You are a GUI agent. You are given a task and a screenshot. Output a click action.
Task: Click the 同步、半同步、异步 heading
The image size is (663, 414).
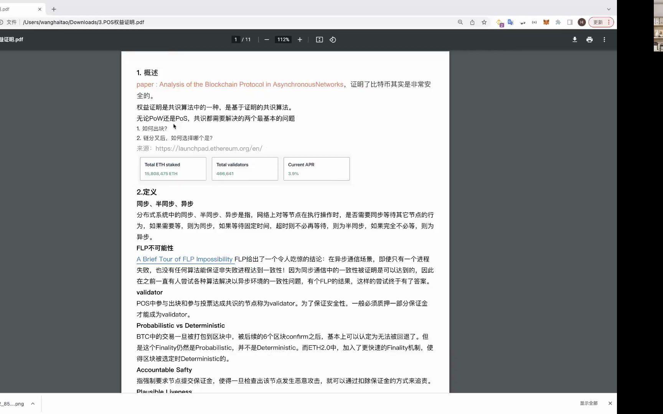coord(165,204)
